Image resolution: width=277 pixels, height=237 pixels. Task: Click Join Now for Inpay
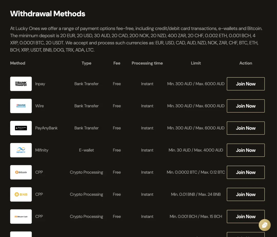pyautogui.click(x=246, y=84)
